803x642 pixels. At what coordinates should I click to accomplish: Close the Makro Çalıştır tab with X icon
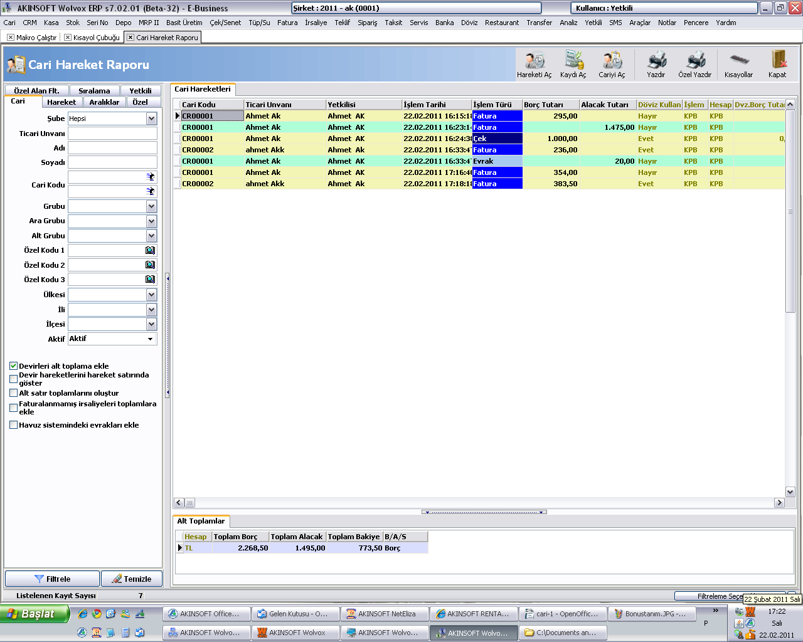[11, 38]
